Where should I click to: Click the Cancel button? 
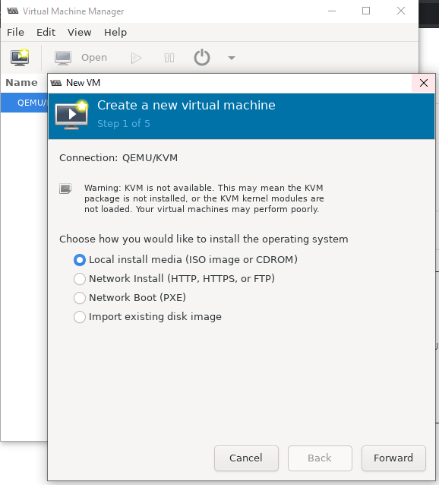246,458
